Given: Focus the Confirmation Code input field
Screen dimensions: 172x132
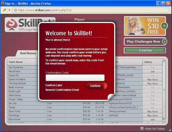Looking at the screenshot, I should pyautogui.click(x=75, y=78).
